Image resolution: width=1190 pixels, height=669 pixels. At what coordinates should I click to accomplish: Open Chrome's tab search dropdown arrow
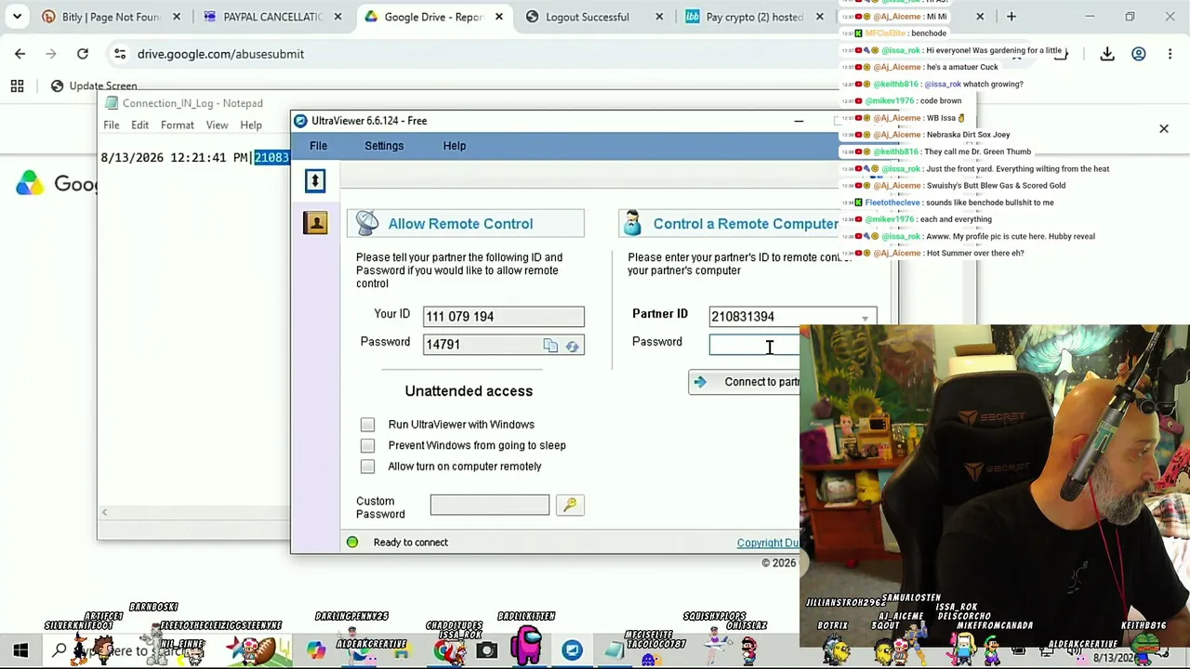tap(17, 17)
